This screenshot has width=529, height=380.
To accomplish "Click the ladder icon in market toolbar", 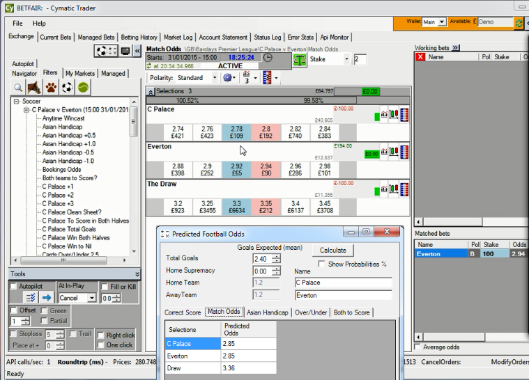I will pos(267,78).
